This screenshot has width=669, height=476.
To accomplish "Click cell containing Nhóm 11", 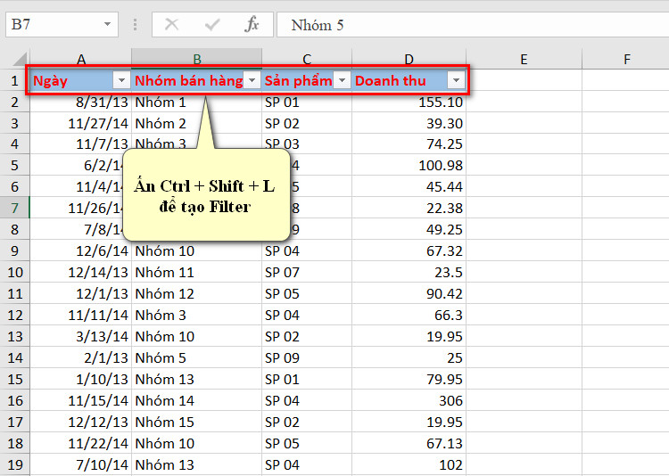I will point(197,272).
